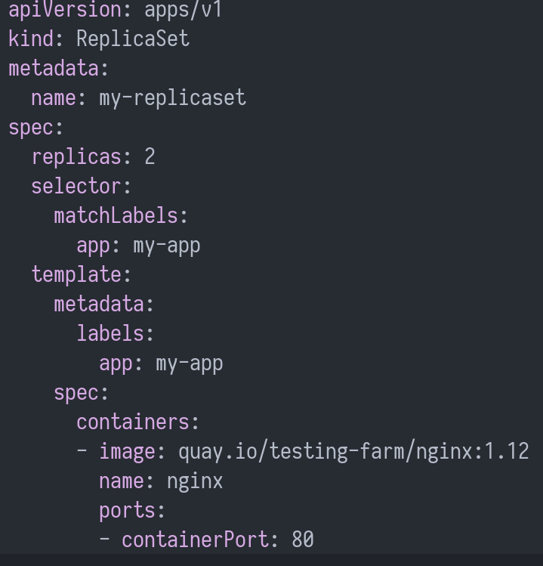Click the quay.io/testing-farm/nginx:1.12 image value

[x=354, y=452]
